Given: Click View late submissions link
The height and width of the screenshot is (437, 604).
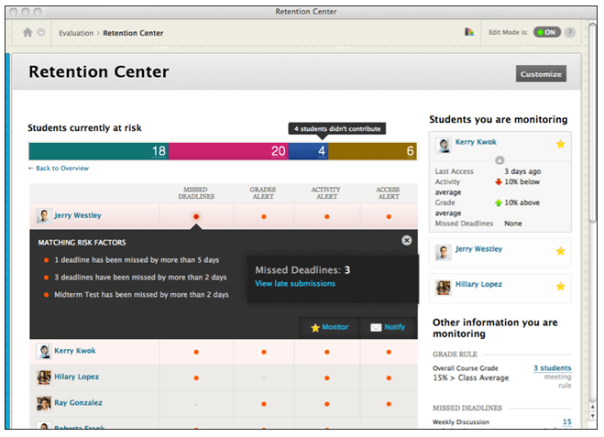Looking at the screenshot, I should click(x=295, y=284).
